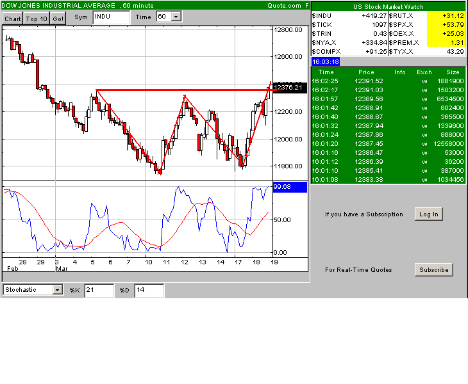Click the +419.27 INDU change value
Viewport: 468px width, 384px height.
pos(374,16)
